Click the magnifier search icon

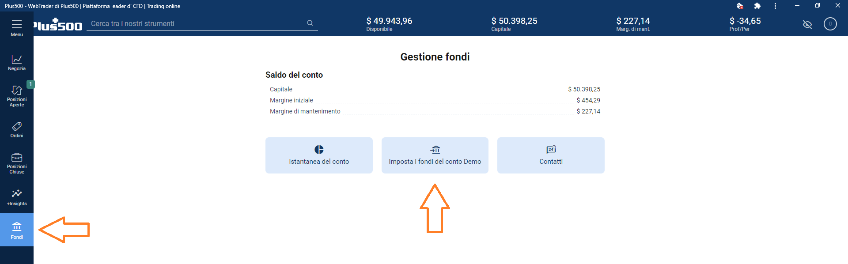pos(310,23)
